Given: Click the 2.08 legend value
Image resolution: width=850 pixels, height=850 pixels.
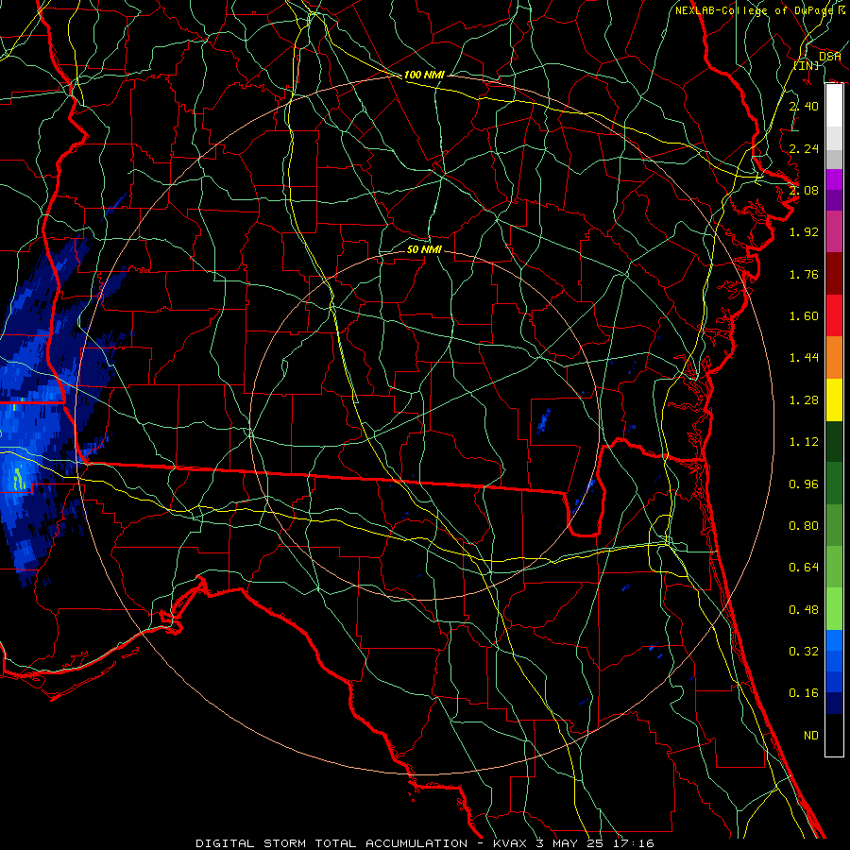Looking at the screenshot, I should (x=804, y=190).
